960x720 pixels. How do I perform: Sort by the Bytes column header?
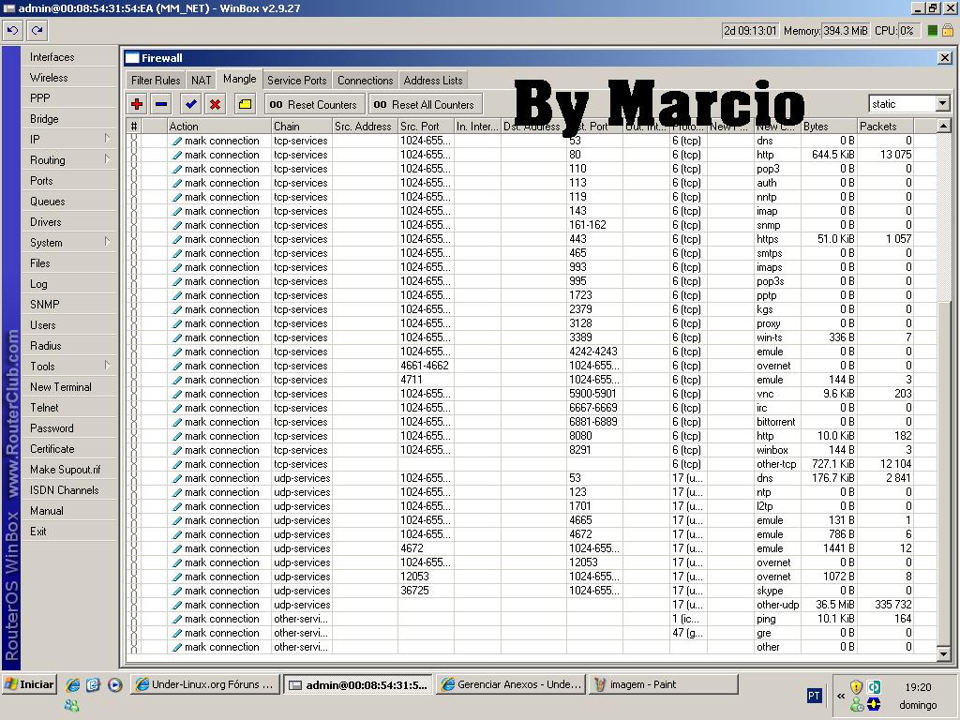click(829, 127)
